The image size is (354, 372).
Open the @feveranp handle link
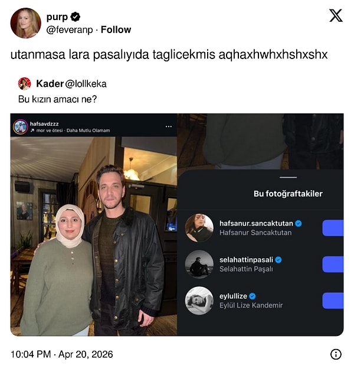71,30
